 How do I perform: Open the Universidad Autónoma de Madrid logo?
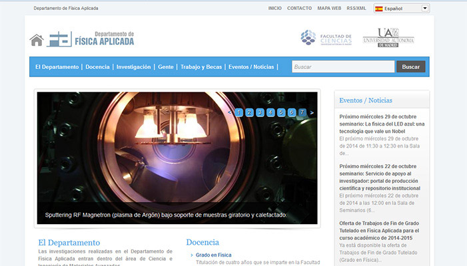click(x=388, y=37)
